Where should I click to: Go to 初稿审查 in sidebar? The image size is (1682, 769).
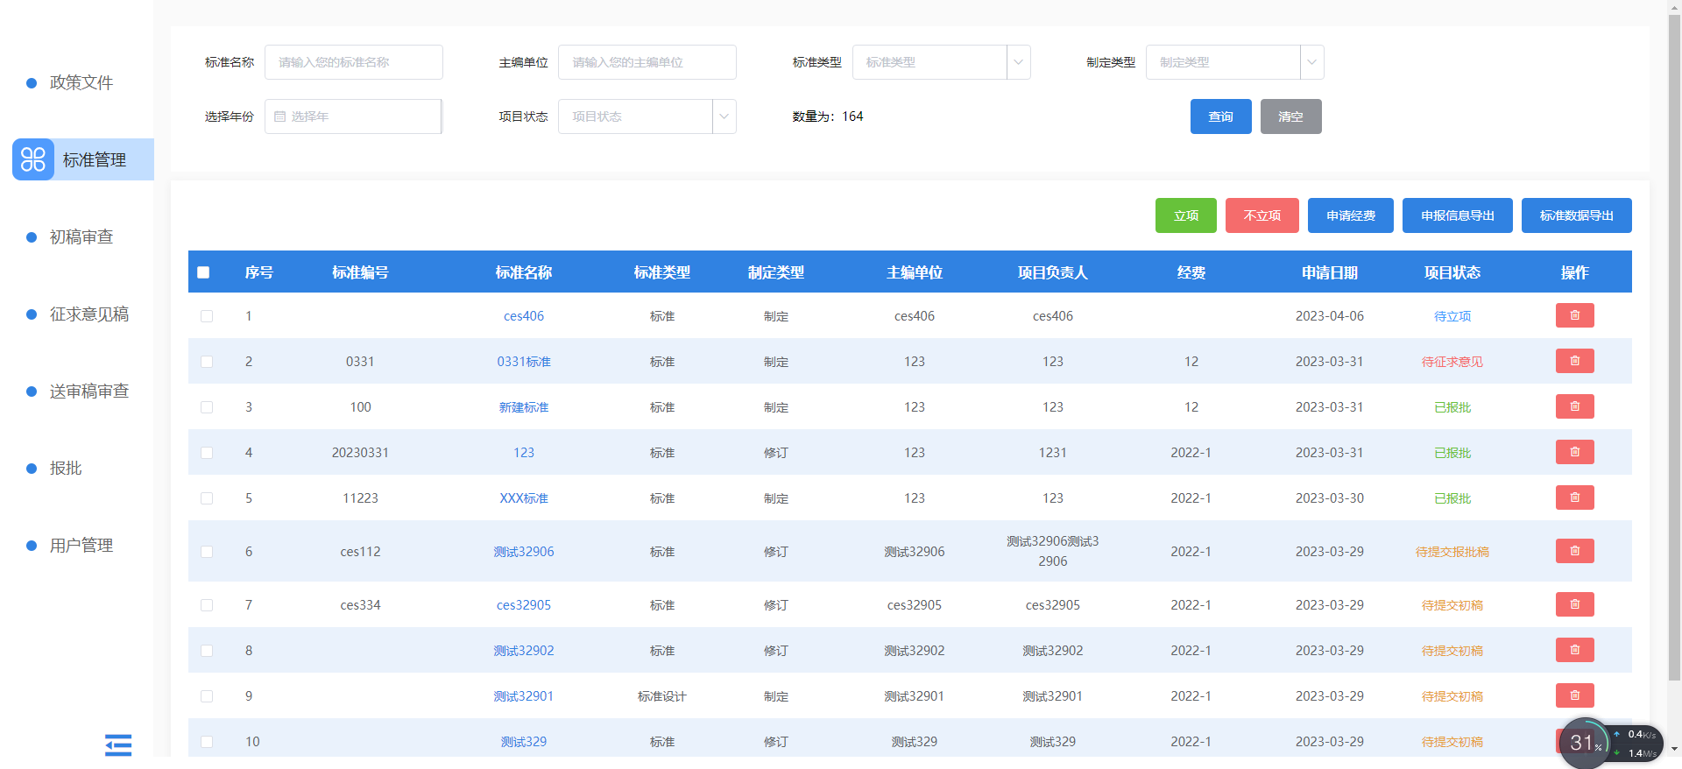pyautogui.click(x=81, y=236)
